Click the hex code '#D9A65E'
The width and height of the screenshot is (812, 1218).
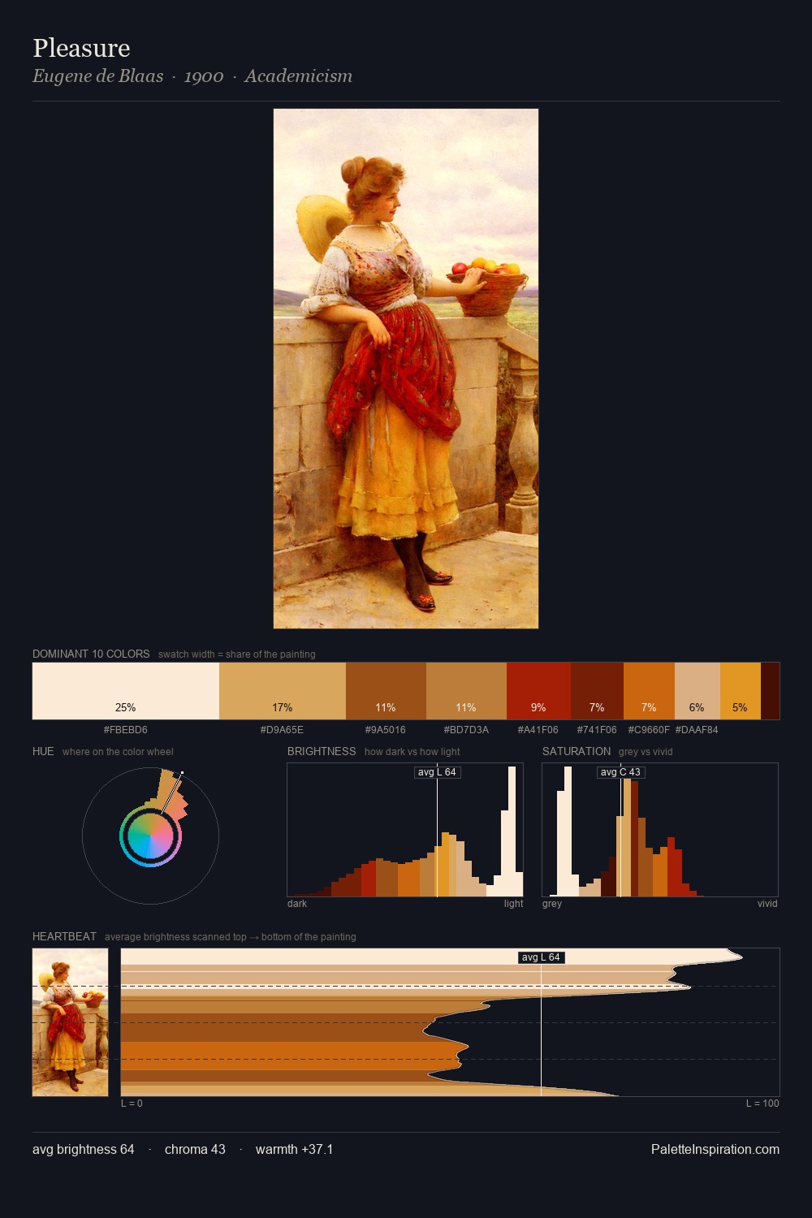pos(283,730)
